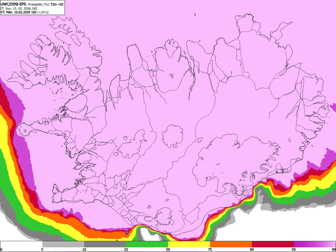Click the legend value '95'
The height and width of the screenshot is (252, 336).
point(294,249)
